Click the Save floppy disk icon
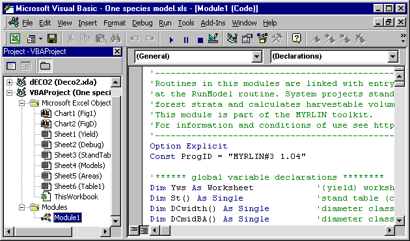This screenshot has width=410, height=241. pos(52,39)
